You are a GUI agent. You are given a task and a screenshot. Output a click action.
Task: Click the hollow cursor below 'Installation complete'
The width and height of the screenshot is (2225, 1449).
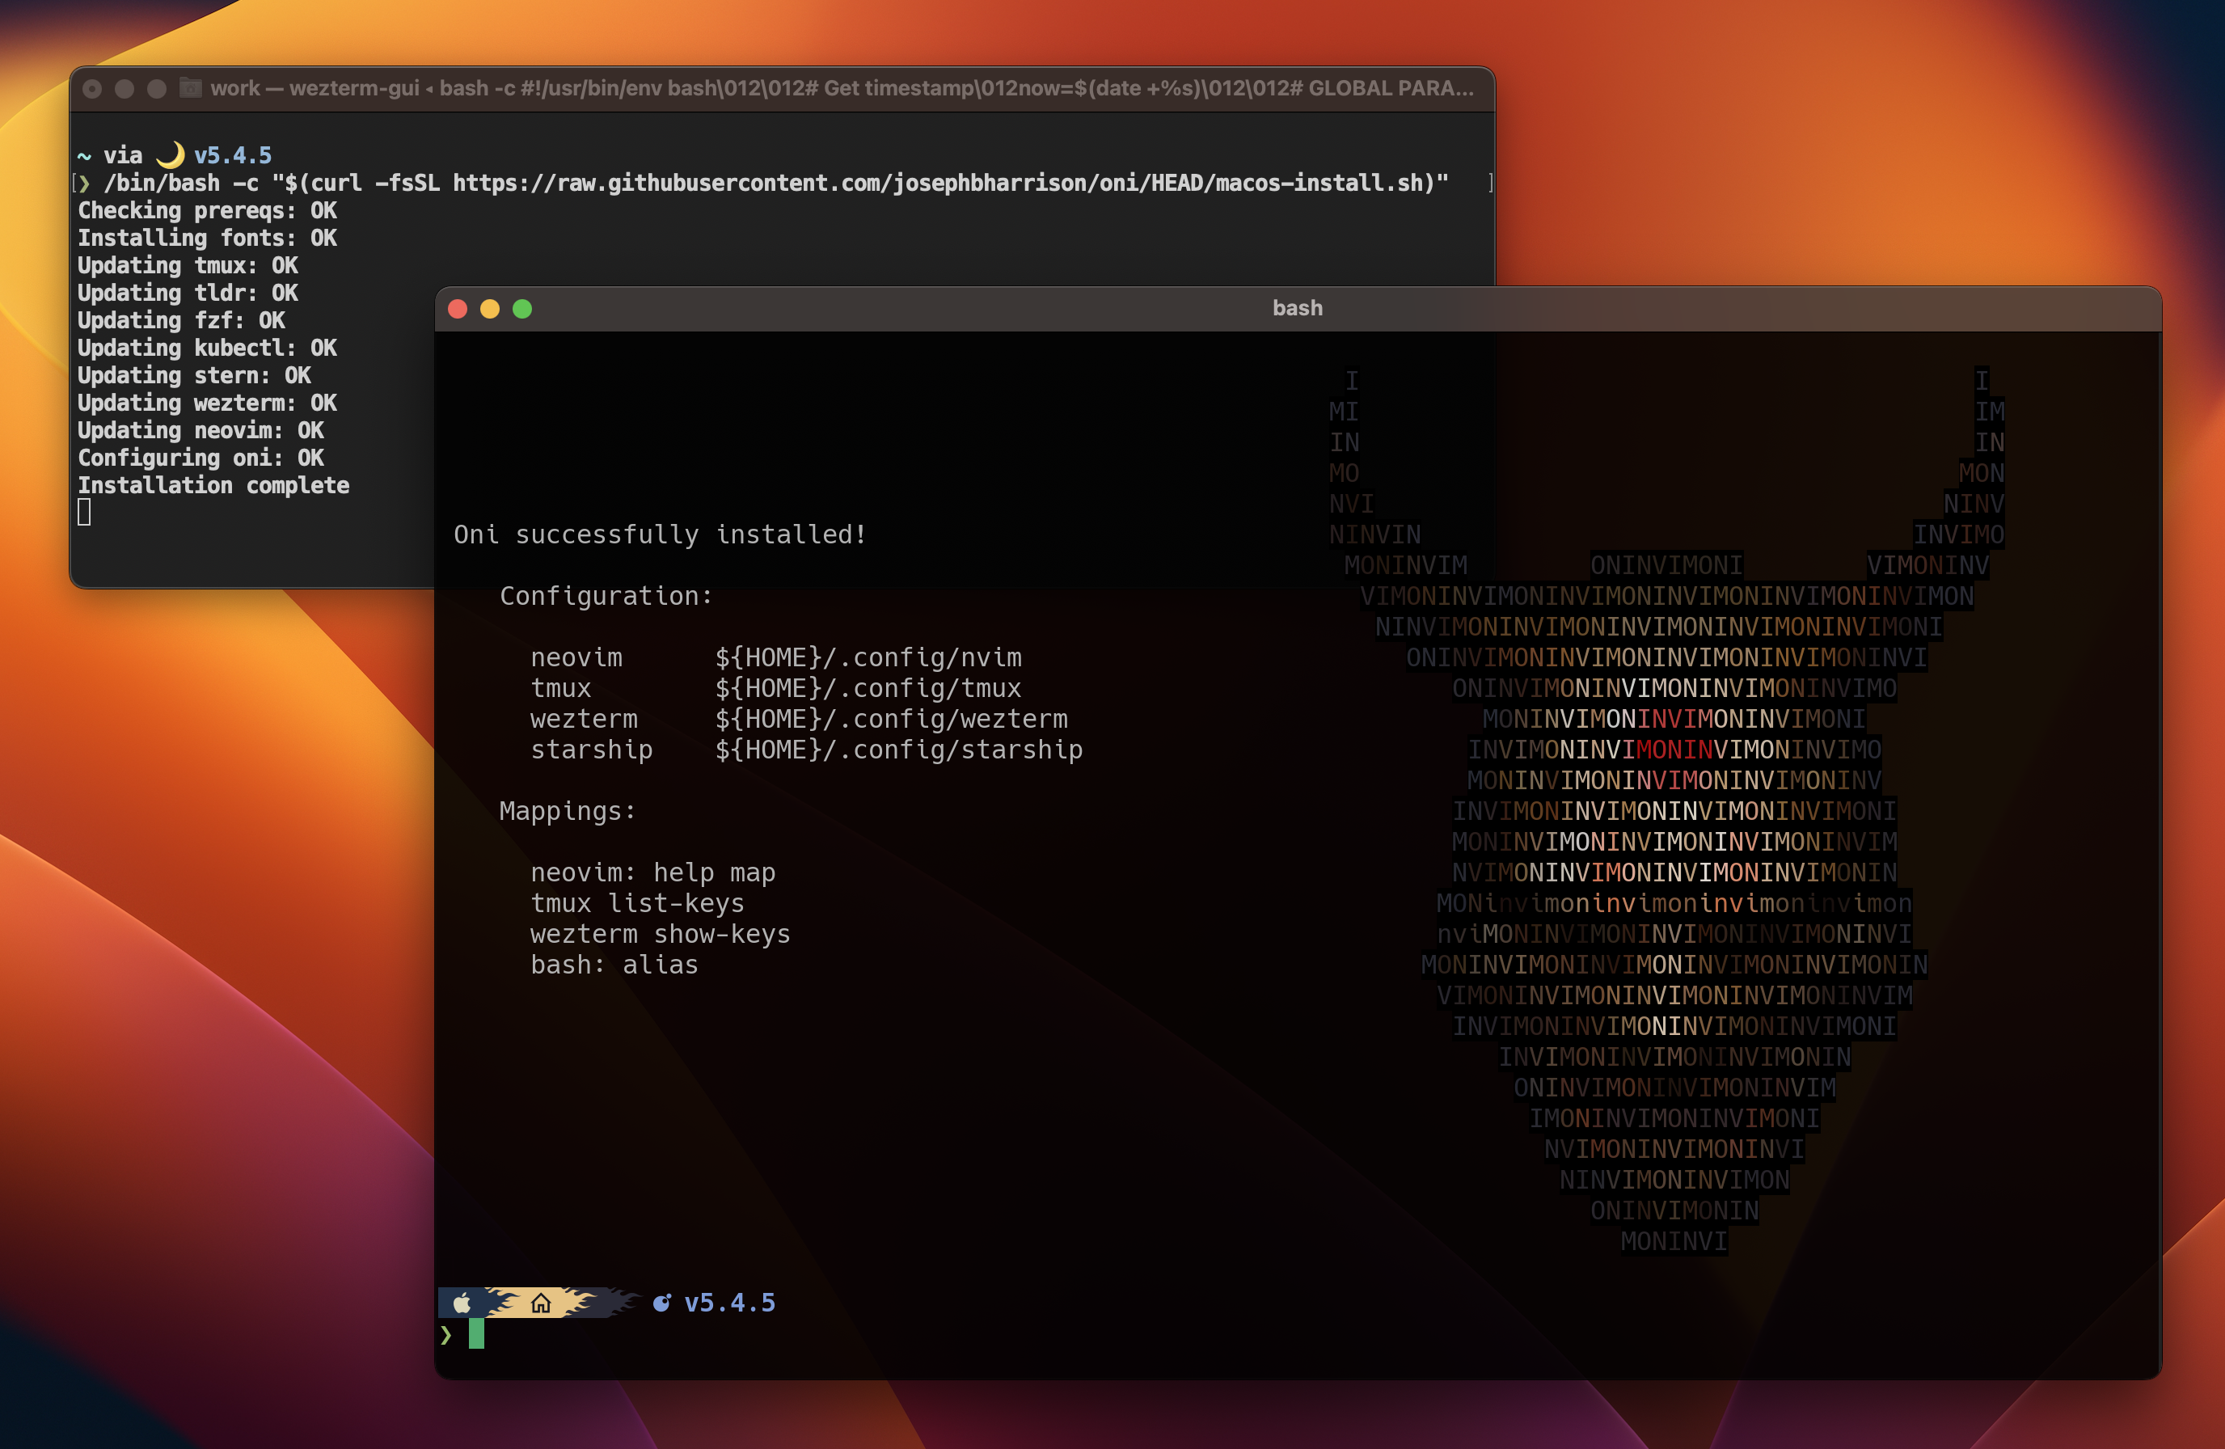coord(84,513)
